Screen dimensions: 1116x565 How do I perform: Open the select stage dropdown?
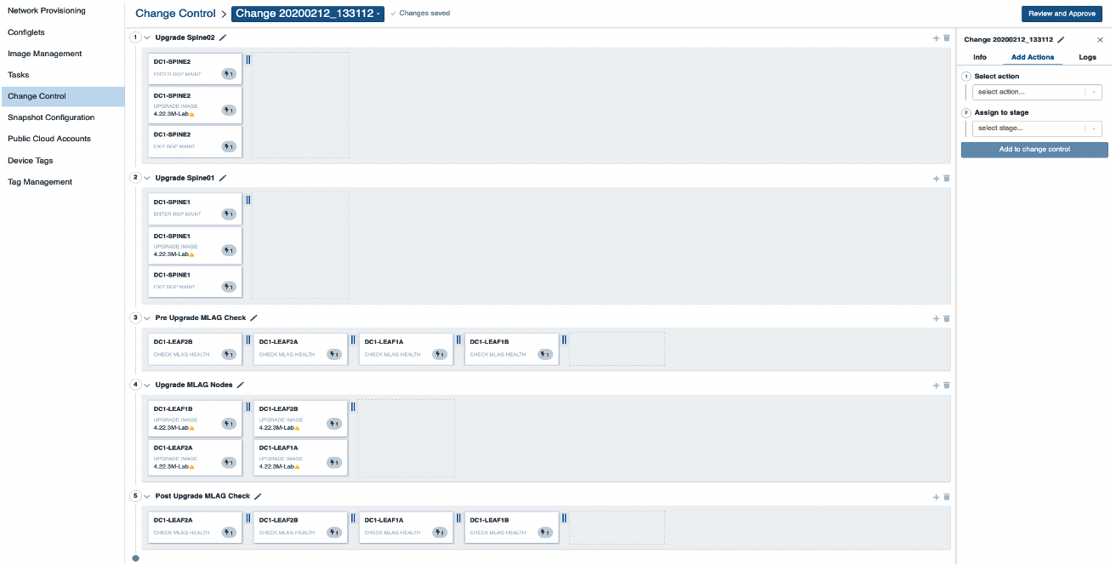(1036, 128)
